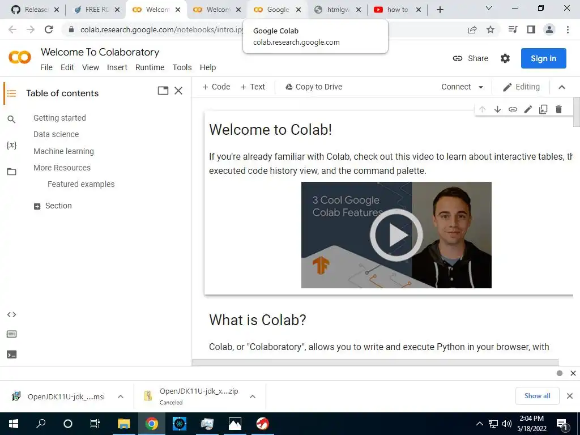This screenshot has width=580, height=435.
Task: Close the Table of contents panel
Action: pyautogui.click(x=178, y=91)
